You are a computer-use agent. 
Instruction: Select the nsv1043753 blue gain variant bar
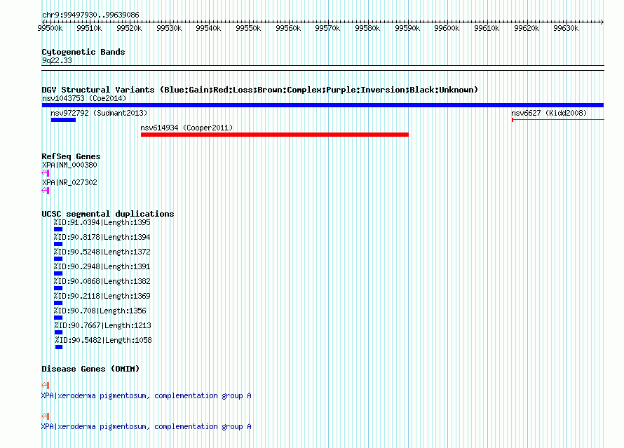[x=323, y=105]
